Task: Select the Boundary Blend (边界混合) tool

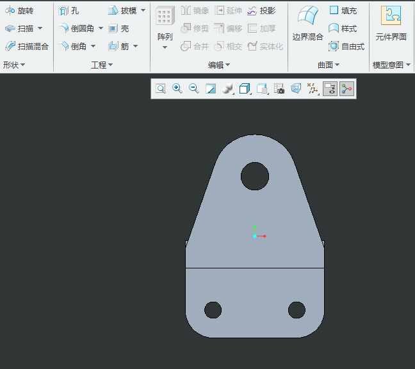Action: click(x=308, y=24)
